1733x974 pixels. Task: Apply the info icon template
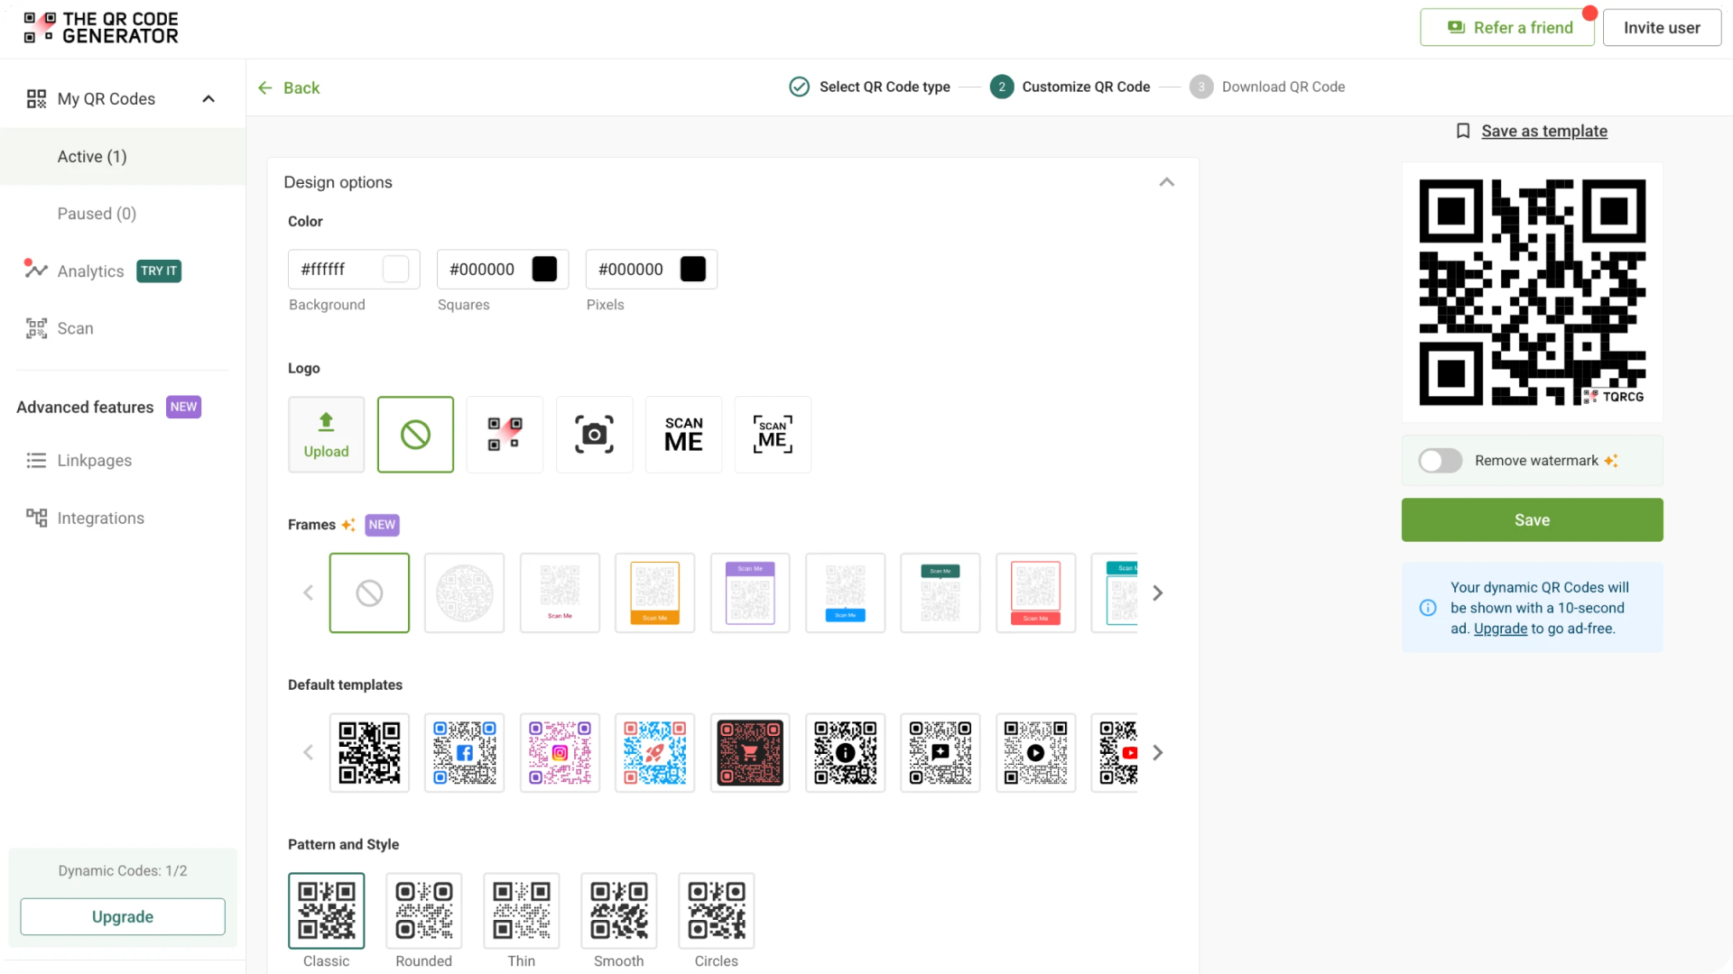(845, 752)
